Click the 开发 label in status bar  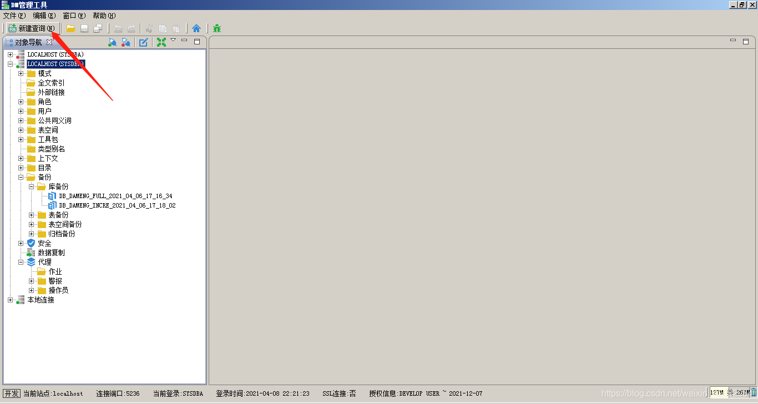[x=11, y=393]
